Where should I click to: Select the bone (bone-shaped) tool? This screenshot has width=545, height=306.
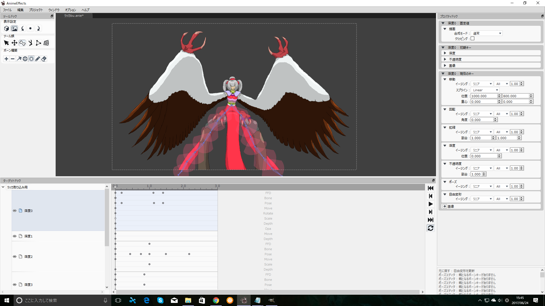pos(22,43)
